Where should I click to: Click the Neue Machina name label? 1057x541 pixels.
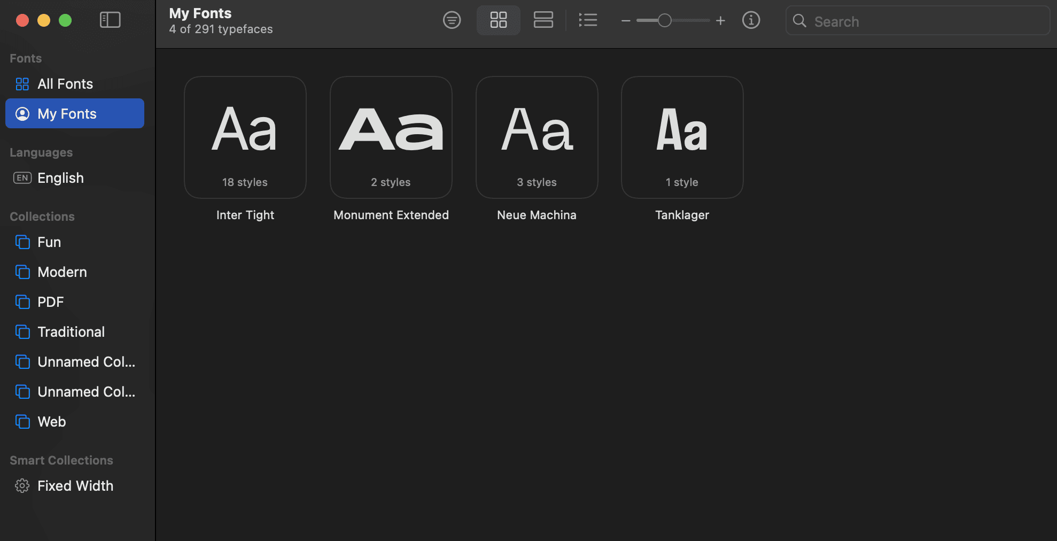537,215
